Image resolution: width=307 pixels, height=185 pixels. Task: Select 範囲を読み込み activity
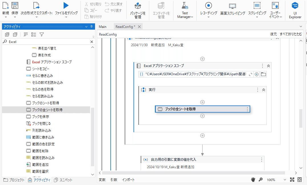click(x=41, y=158)
